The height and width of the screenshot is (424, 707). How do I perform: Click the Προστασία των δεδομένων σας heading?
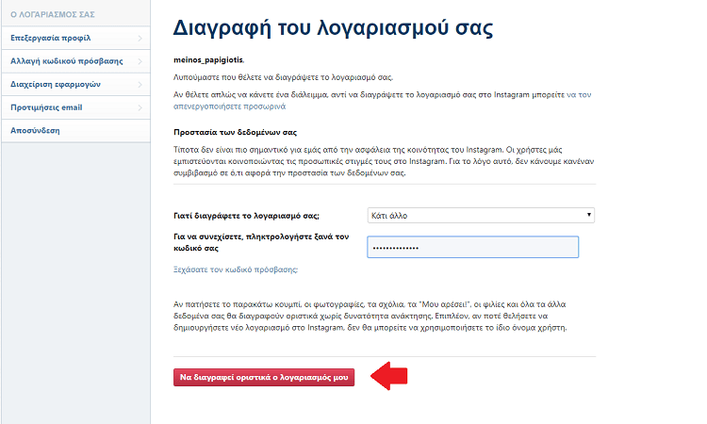(236, 133)
